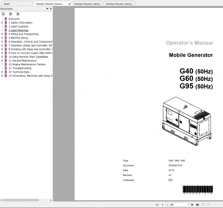Open bookmark 1 Safety Information
Image resolution: width=223 pixels, height=208 pixels.
click(x=20, y=23)
